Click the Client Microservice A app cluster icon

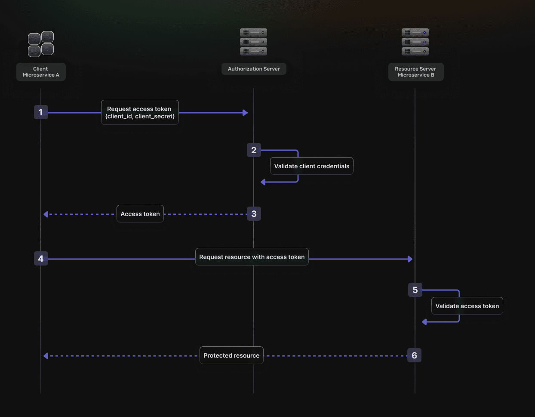tap(41, 43)
